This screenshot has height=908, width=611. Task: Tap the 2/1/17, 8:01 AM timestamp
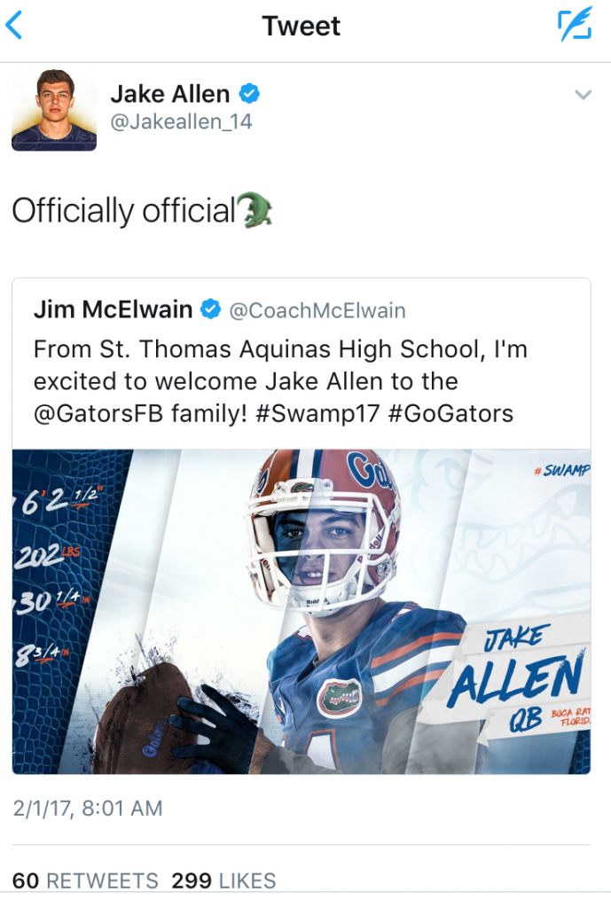(87, 808)
